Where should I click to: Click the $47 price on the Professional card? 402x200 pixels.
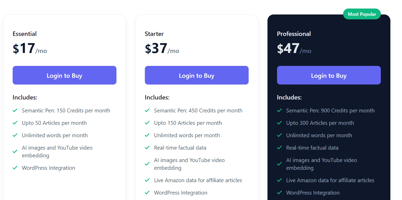click(287, 49)
